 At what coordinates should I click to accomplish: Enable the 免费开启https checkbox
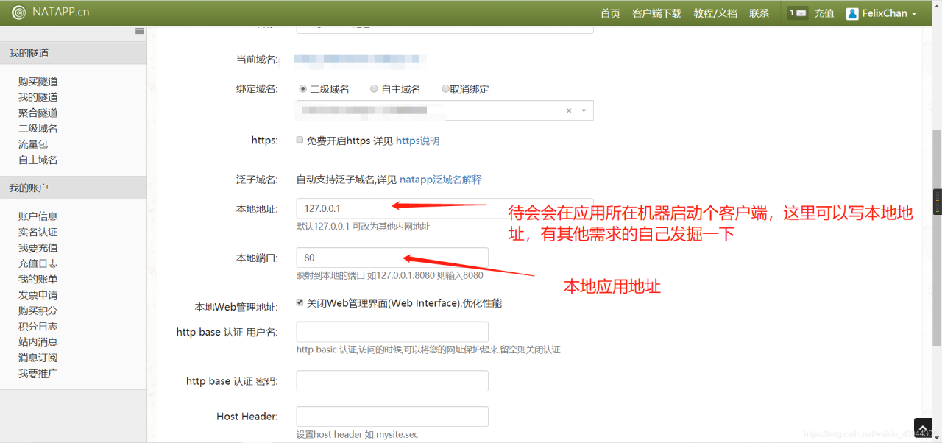click(300, 140)
